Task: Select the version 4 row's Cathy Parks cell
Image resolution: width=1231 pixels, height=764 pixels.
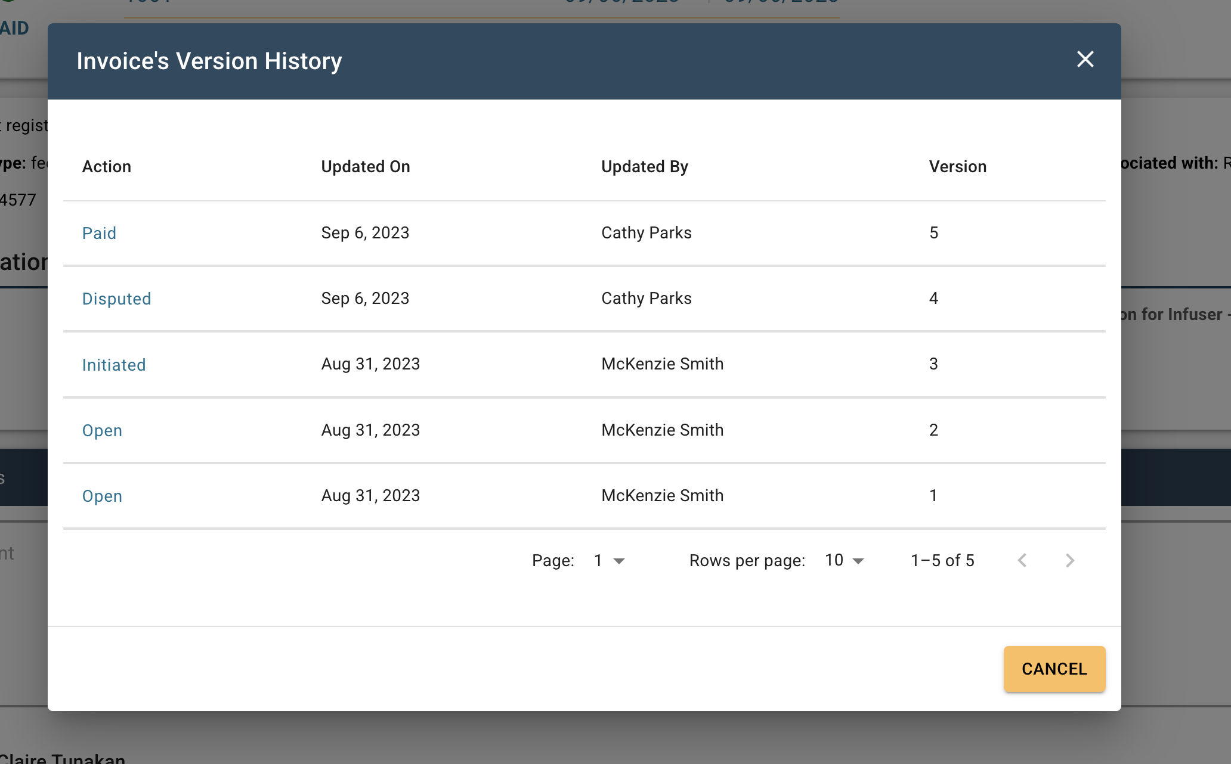Action: (647, 299)
